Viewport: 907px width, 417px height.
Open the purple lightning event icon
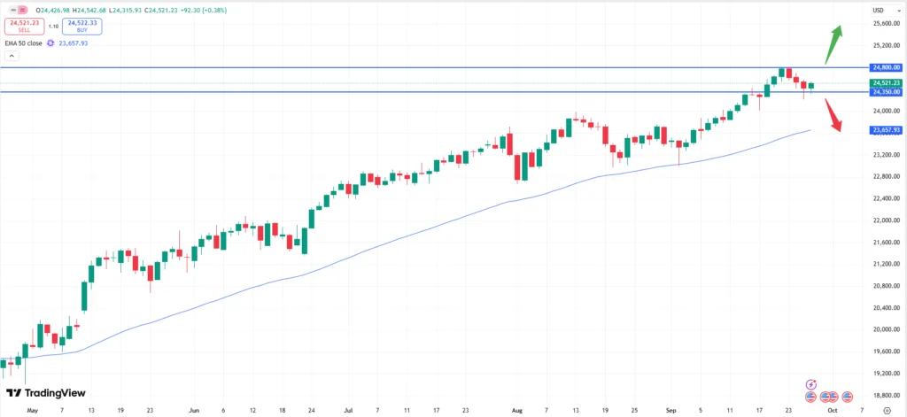point(811,384)
